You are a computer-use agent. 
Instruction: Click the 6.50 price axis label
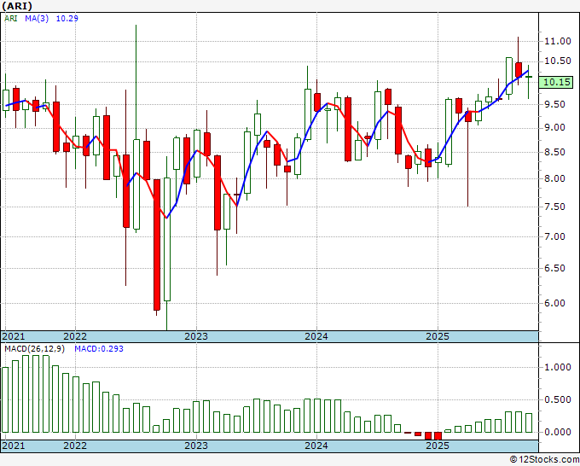[555, 268]
